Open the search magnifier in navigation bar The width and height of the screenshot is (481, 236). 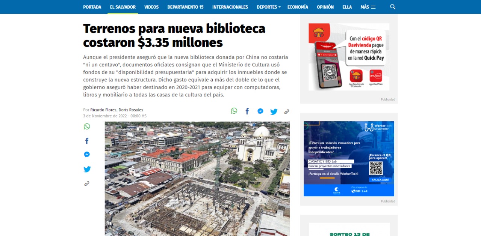(x=393, y=7)
